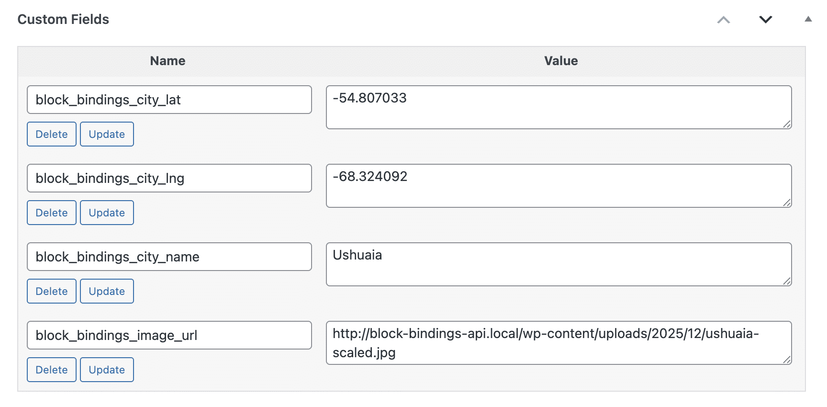Select the latitude value -54.807033 textarea
Viewport: 827px width, 407px height.
[559, 107]
